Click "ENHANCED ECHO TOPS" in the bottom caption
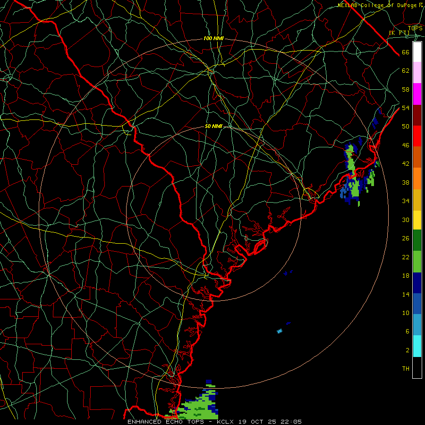This screenshot has height=425, width=425. click(x=166, y=422)
